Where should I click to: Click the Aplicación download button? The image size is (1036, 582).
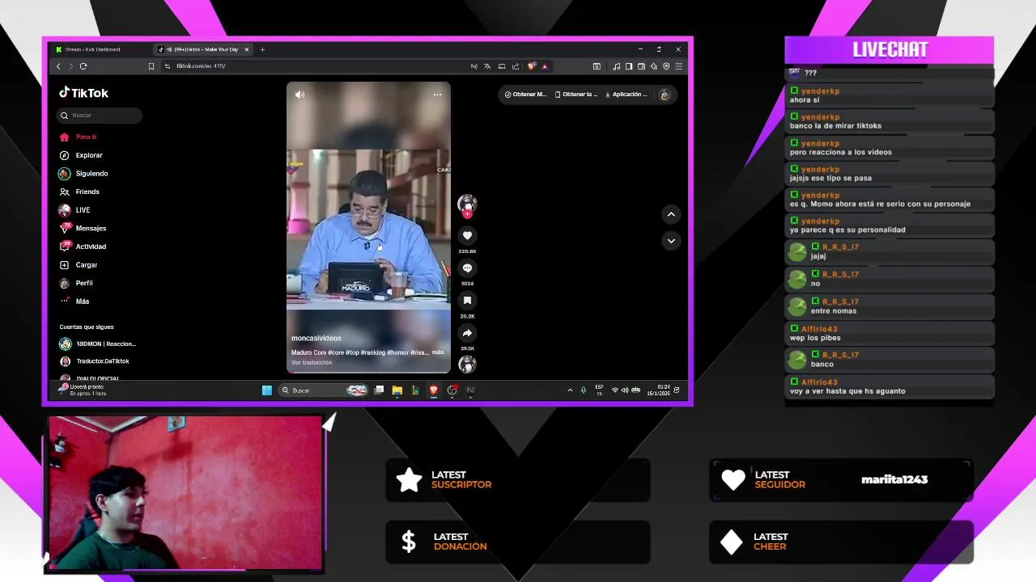(x=626, y=95)
